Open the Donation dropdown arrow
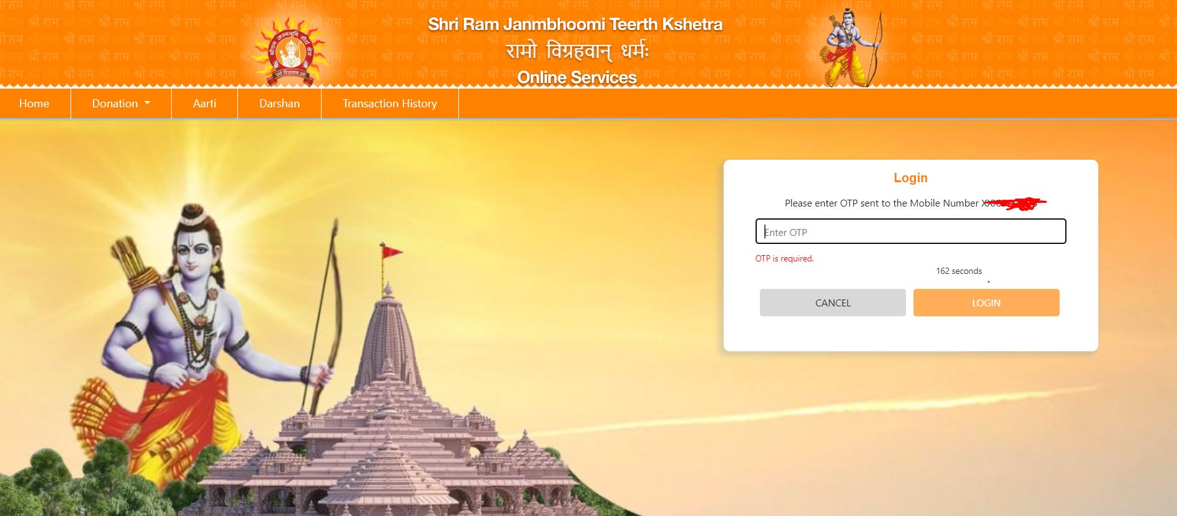This screenshot has width=1177, height=516. coord(147,104)
